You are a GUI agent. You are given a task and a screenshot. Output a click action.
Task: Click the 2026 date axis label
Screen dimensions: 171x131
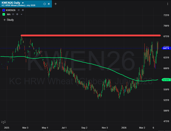coord(124,128)
